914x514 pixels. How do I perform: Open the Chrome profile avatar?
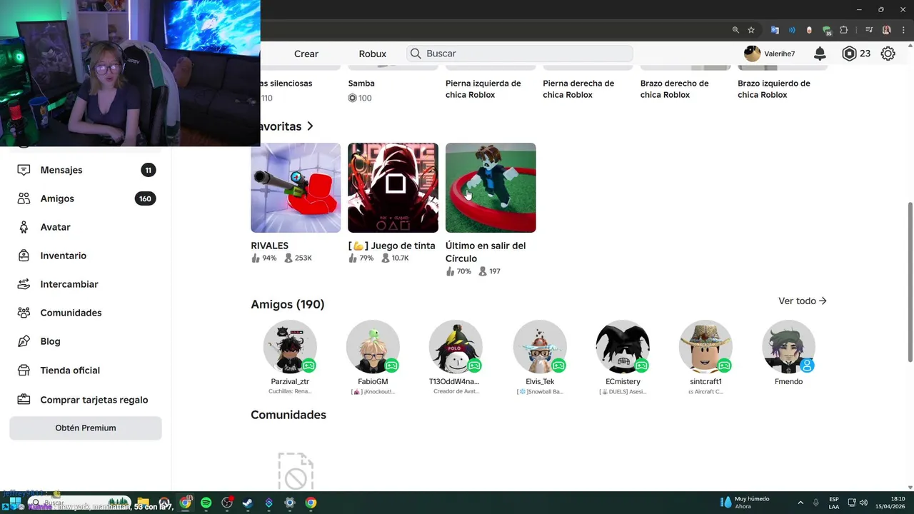(887, 30)
